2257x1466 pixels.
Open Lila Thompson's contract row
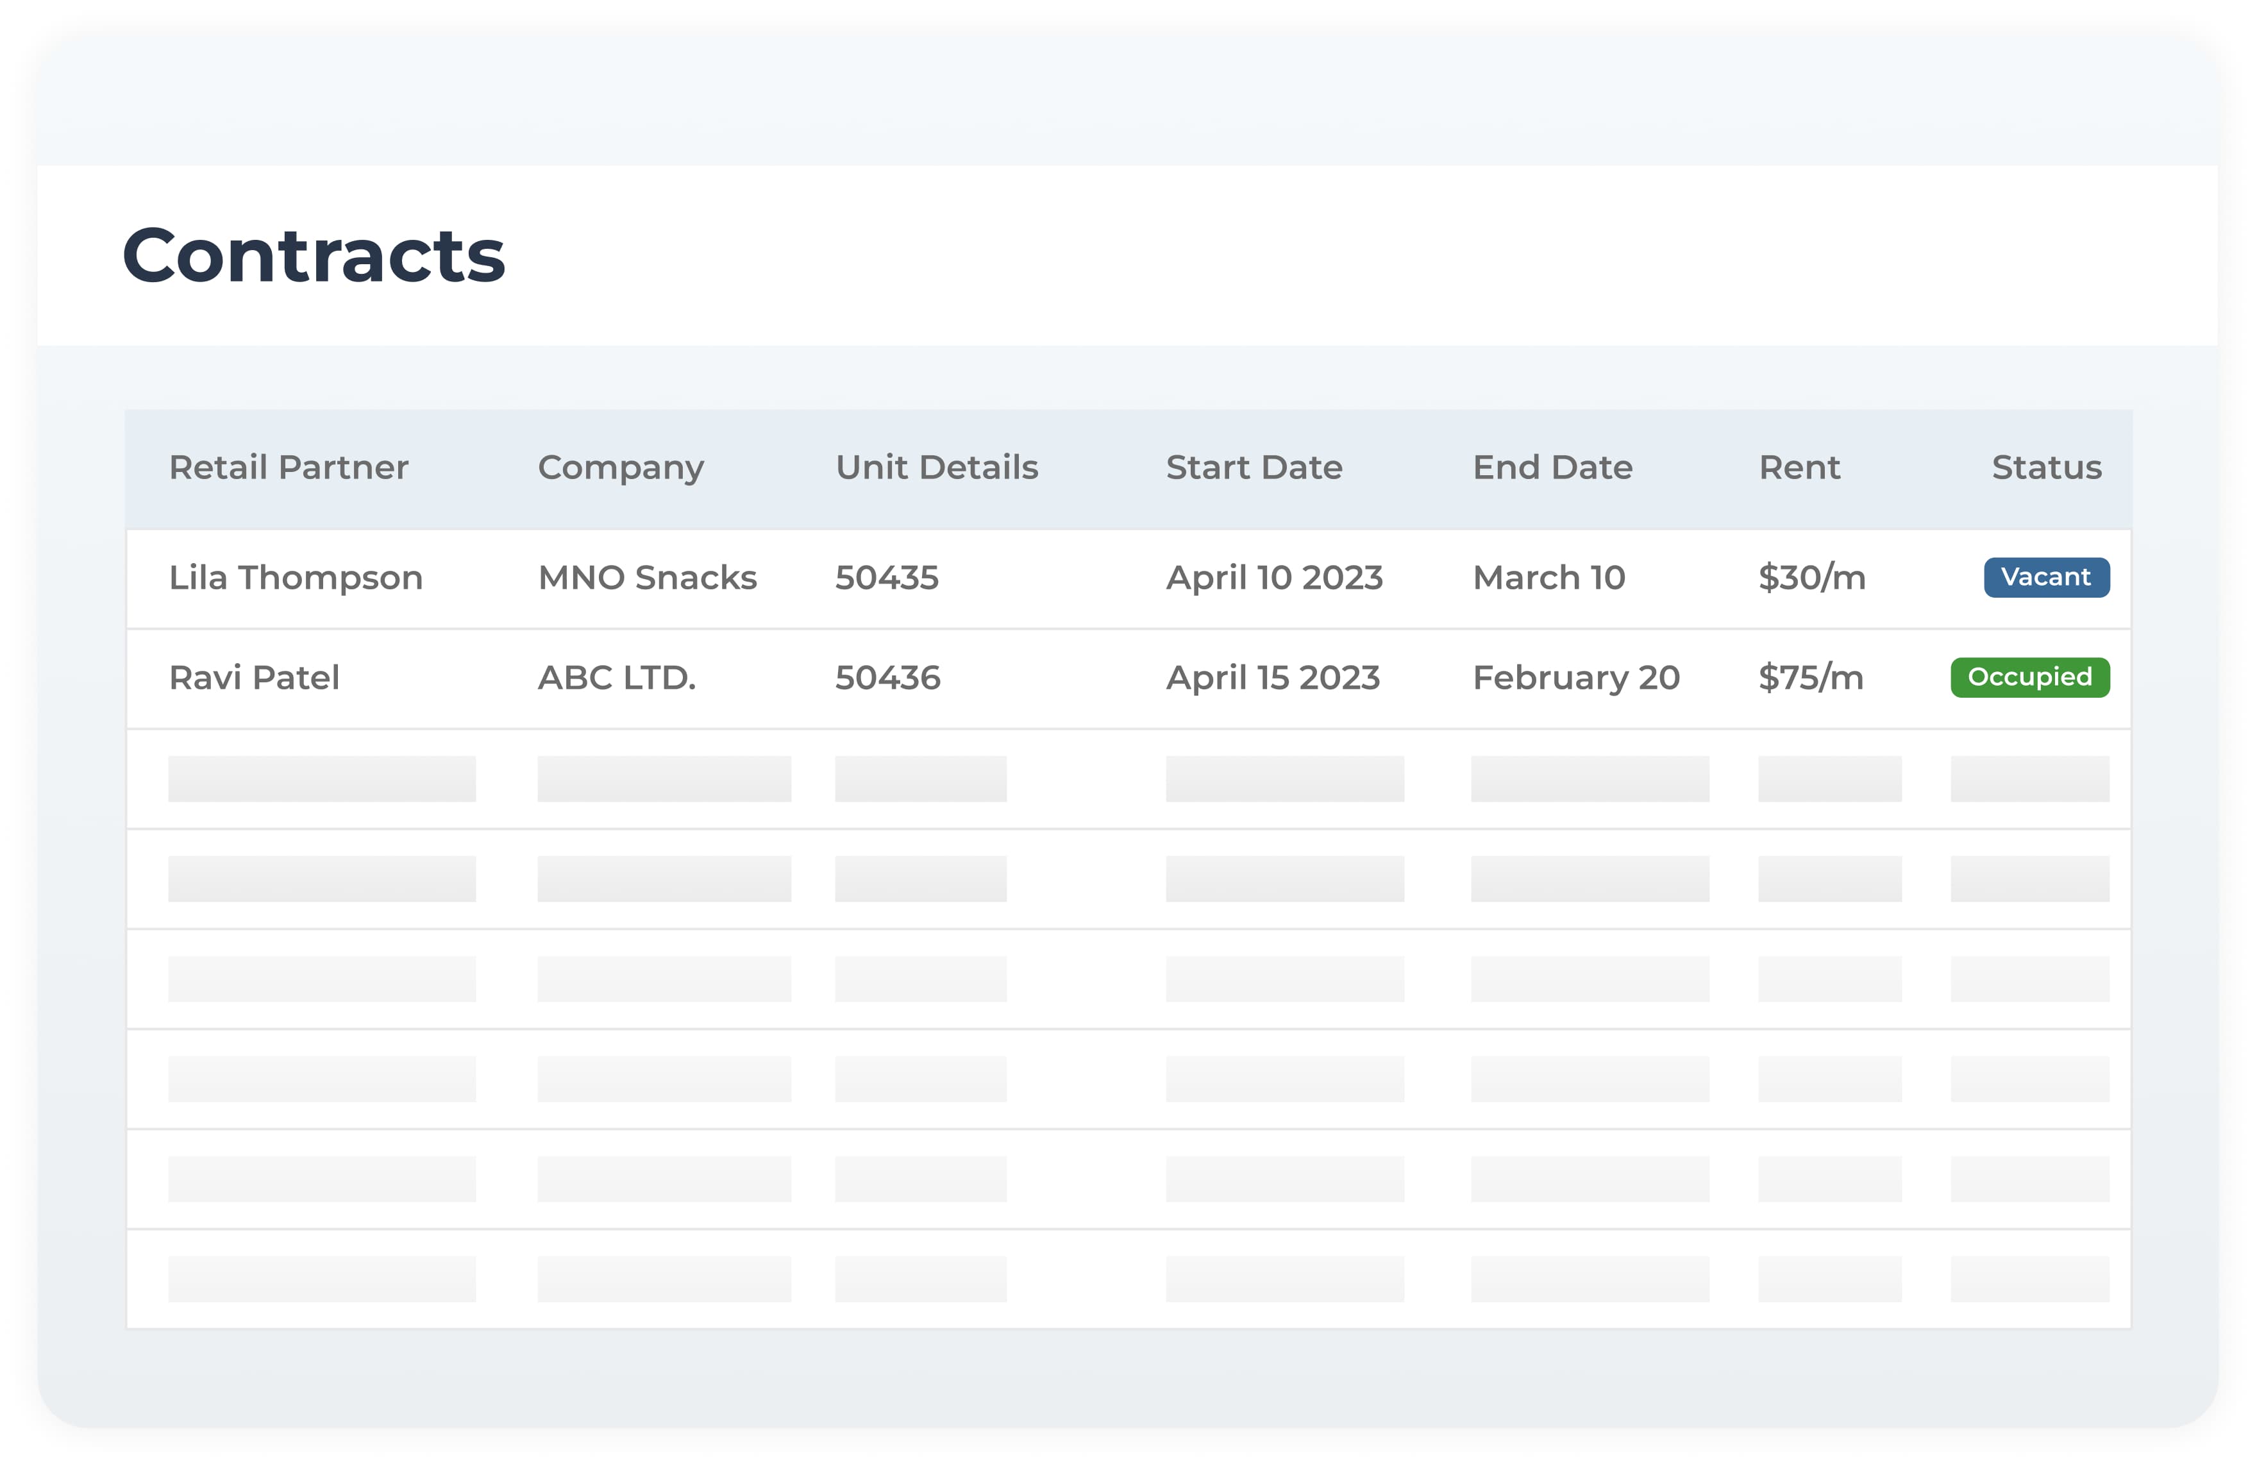click(295, 578)
